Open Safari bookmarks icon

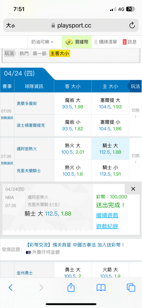point(101,288)
